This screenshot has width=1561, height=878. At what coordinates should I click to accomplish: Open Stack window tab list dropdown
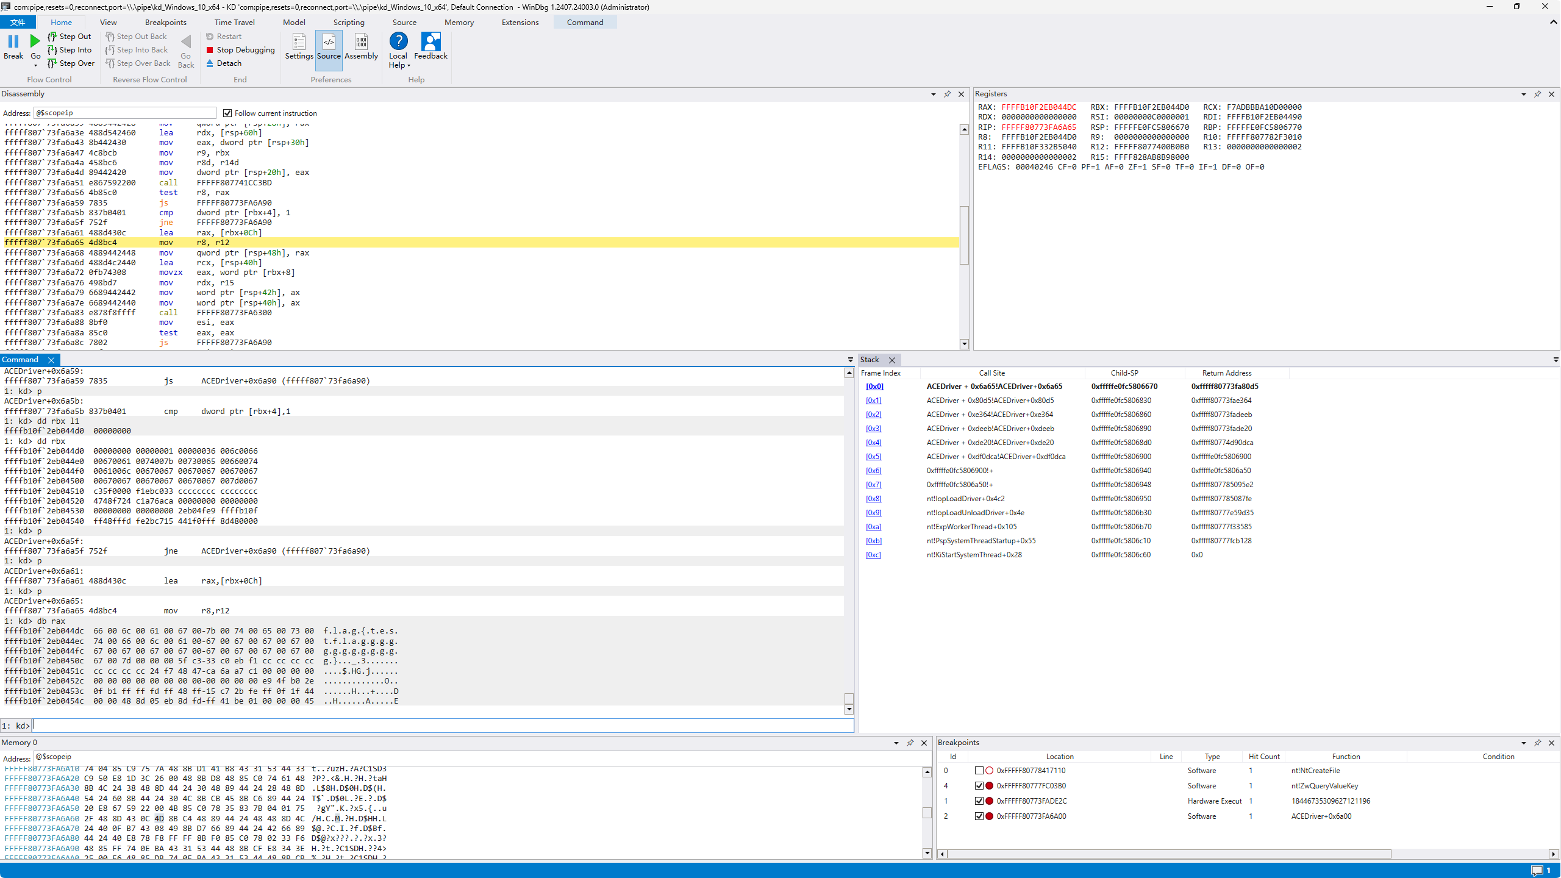click(x=1556, y=360)
